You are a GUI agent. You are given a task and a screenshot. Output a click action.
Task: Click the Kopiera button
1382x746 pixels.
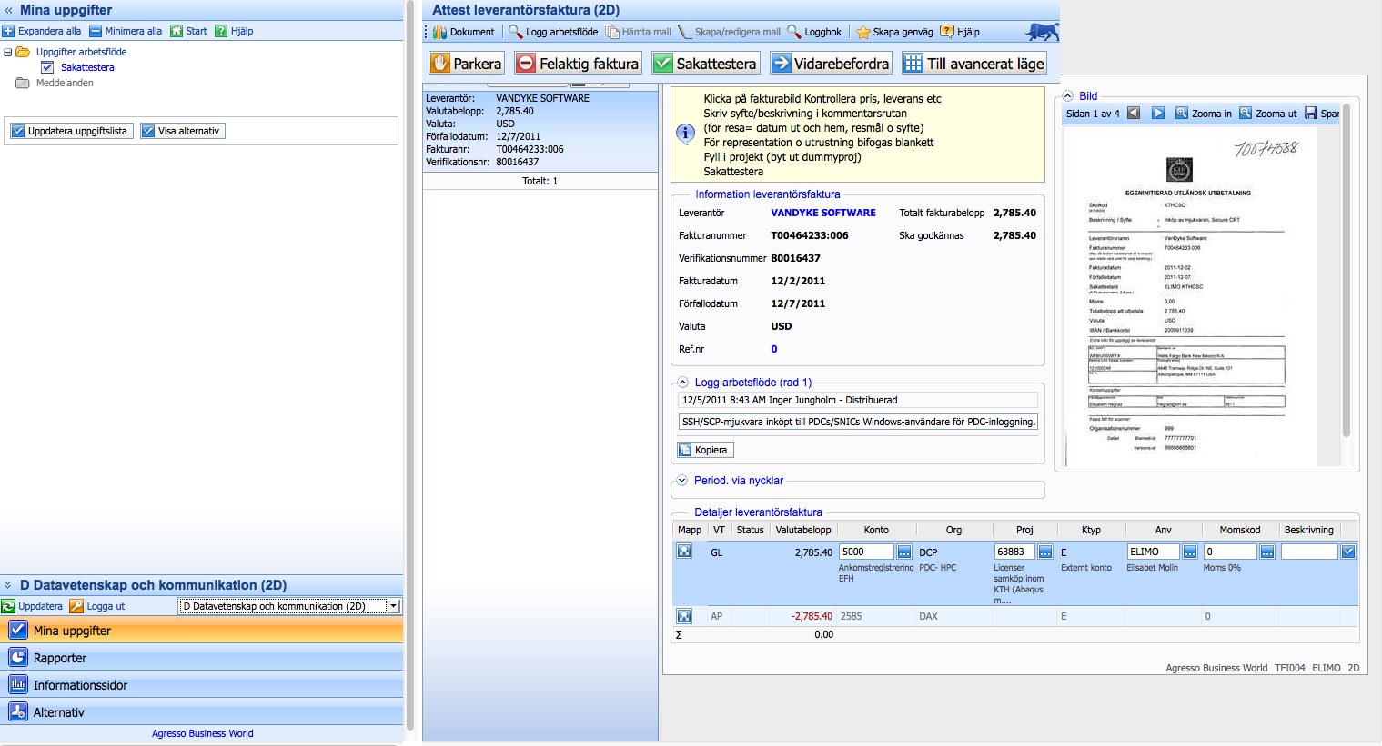tap(705, 450)
